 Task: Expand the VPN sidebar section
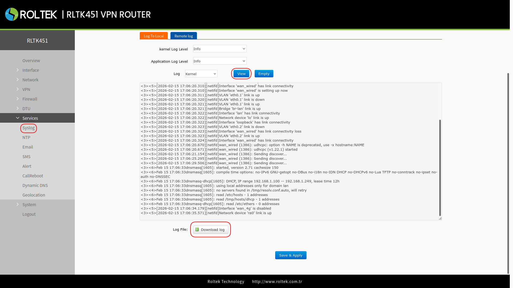26,89
